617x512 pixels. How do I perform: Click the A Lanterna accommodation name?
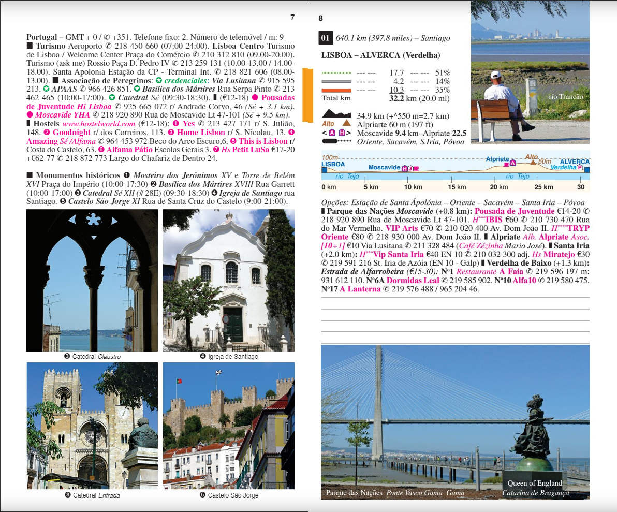360,289
